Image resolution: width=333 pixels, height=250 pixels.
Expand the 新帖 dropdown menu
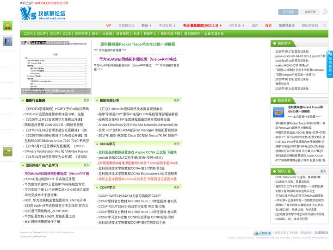click(146, 25)
